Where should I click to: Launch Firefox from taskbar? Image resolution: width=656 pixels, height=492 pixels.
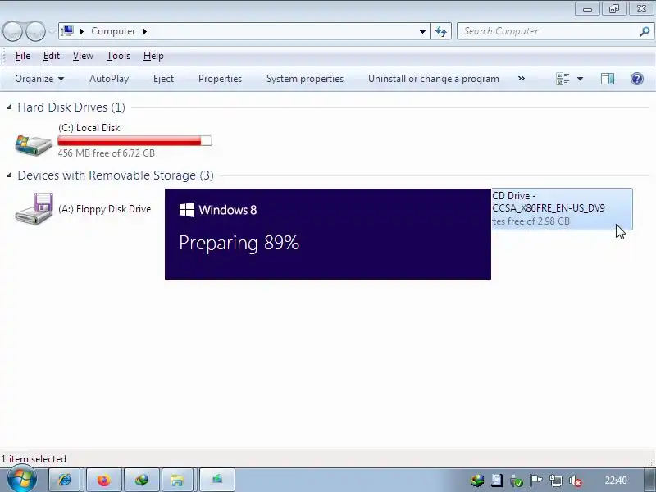pyautogui.click(x=104, y=480)
